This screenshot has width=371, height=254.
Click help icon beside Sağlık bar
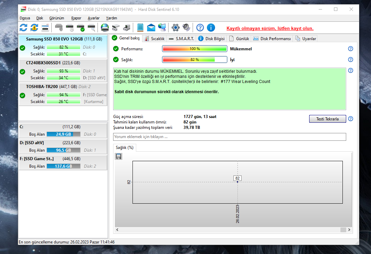tap(351, 60)
